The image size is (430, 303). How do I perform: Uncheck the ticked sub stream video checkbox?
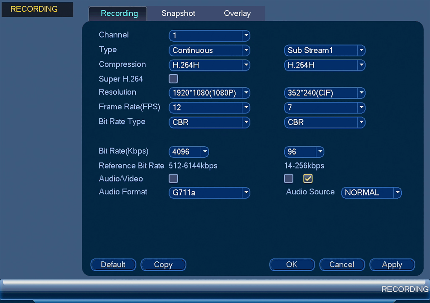point(308,179)
